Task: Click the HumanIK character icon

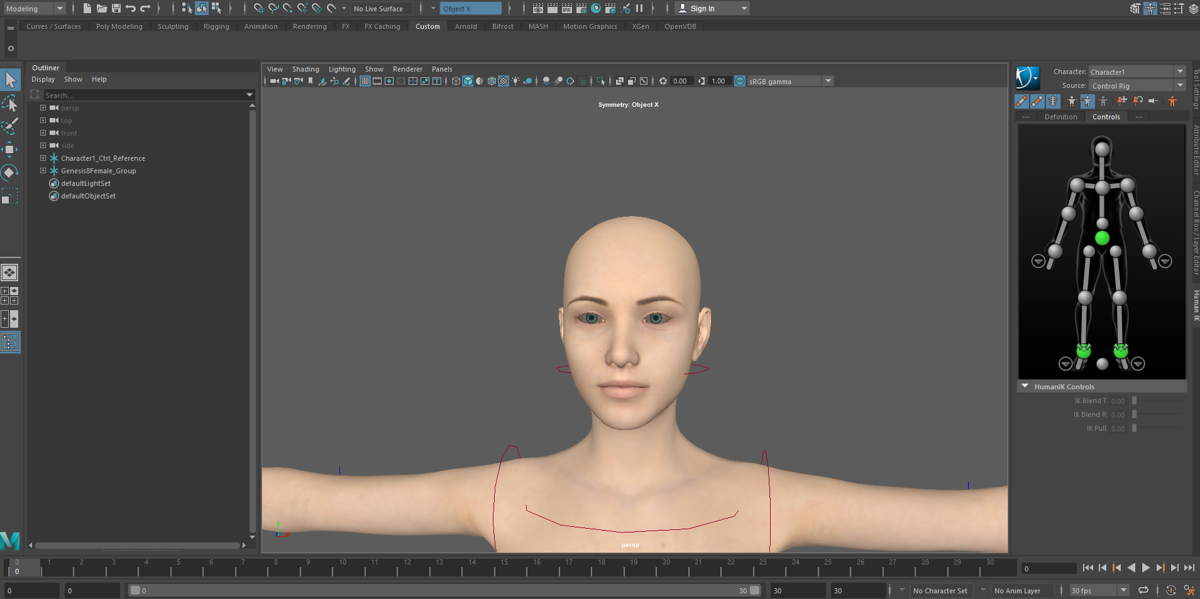Action: pos(1029,77)
